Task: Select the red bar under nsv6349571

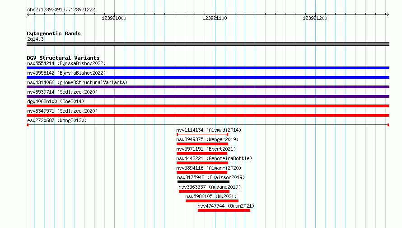Action: (x=208, y=115)
